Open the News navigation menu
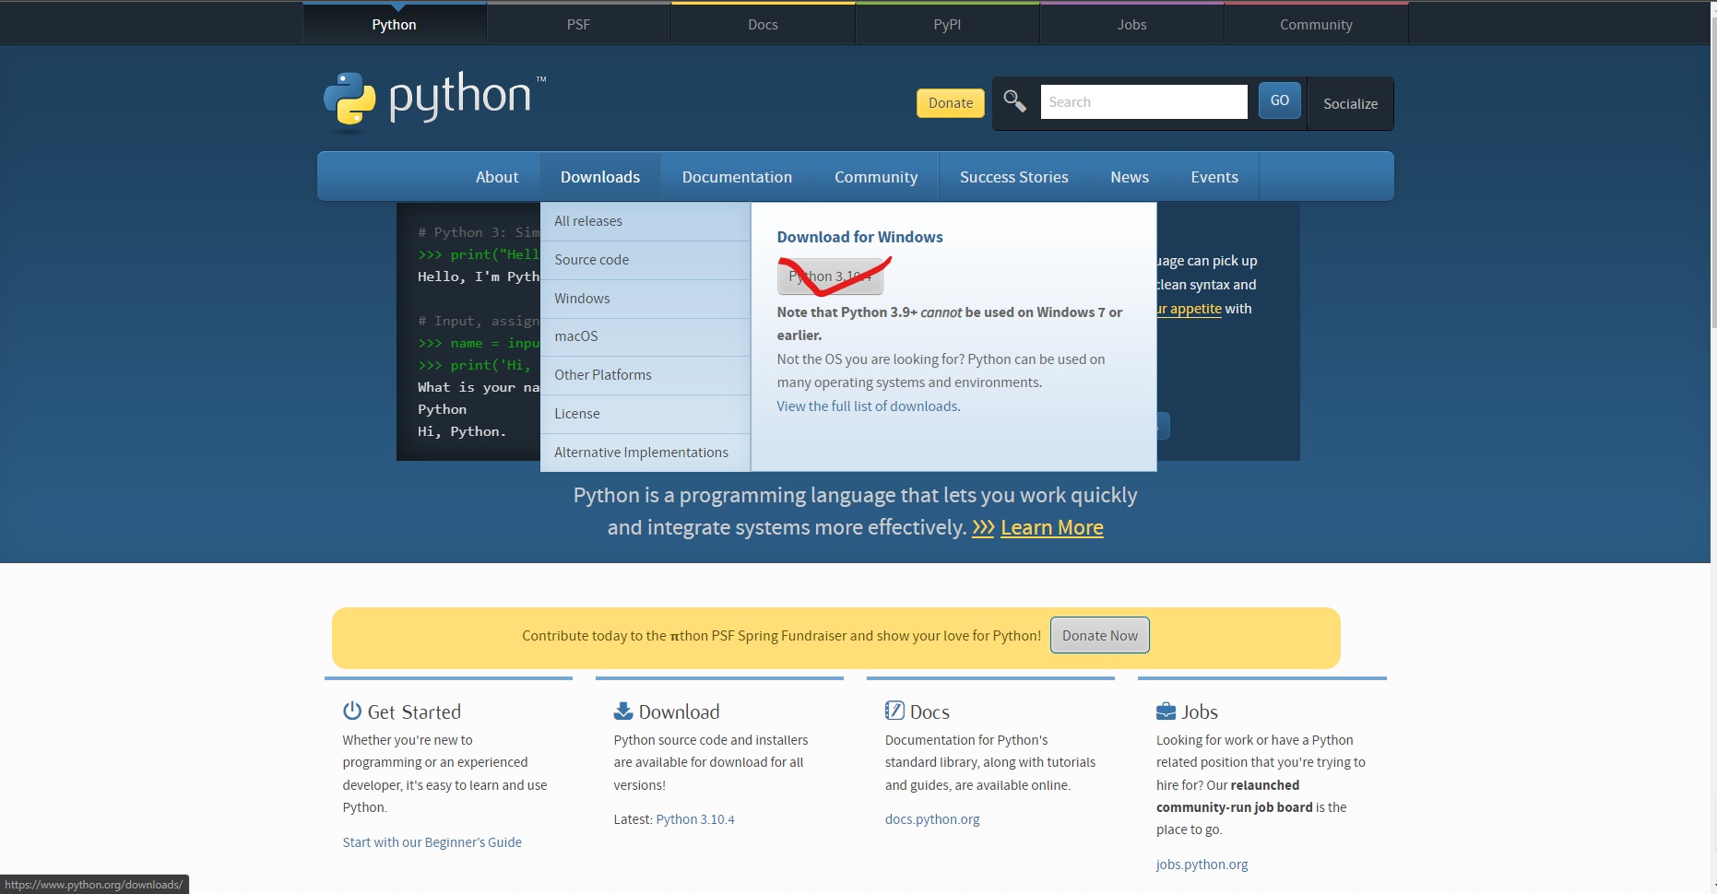1717x894 pixels. (1130, 177)
